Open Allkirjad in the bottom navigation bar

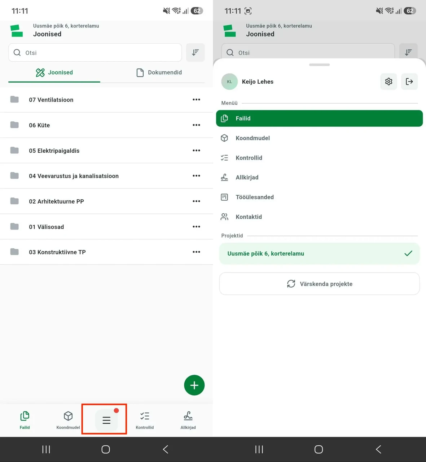[188, 420]
